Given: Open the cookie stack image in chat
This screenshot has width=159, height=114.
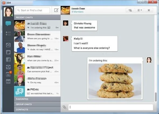Looking at the screenshot, I should 115,81.
